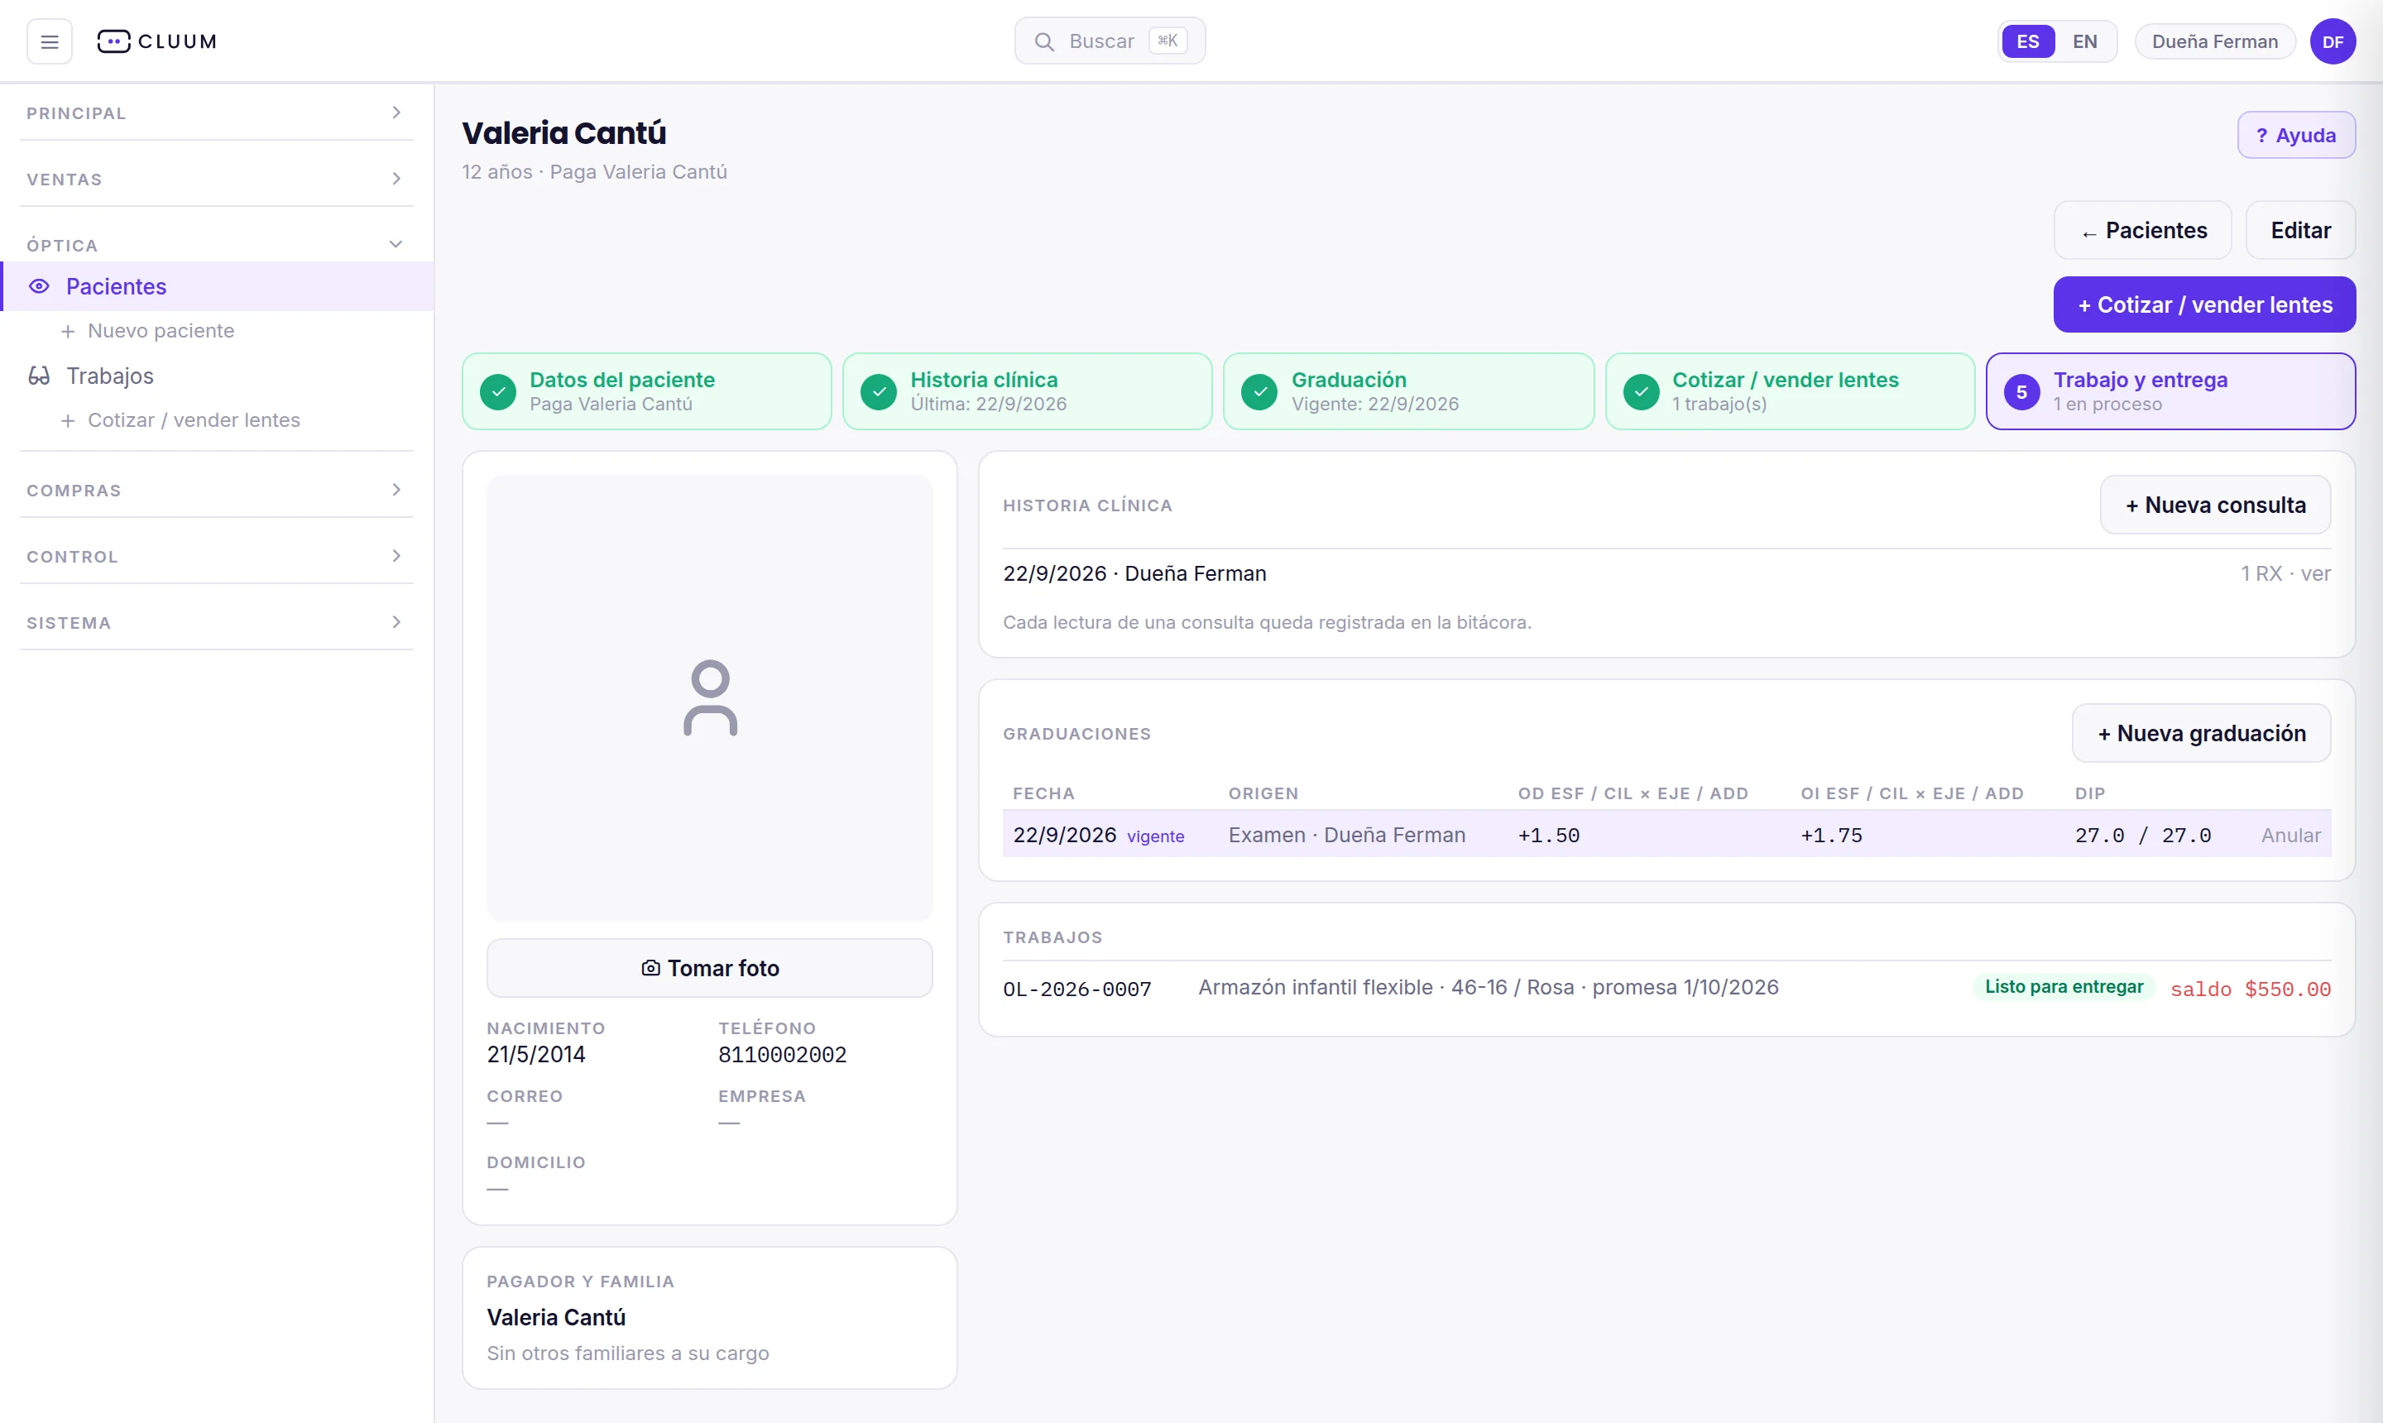
Task: Expand the Ventas sidebar section
Action: click(217, 180)
